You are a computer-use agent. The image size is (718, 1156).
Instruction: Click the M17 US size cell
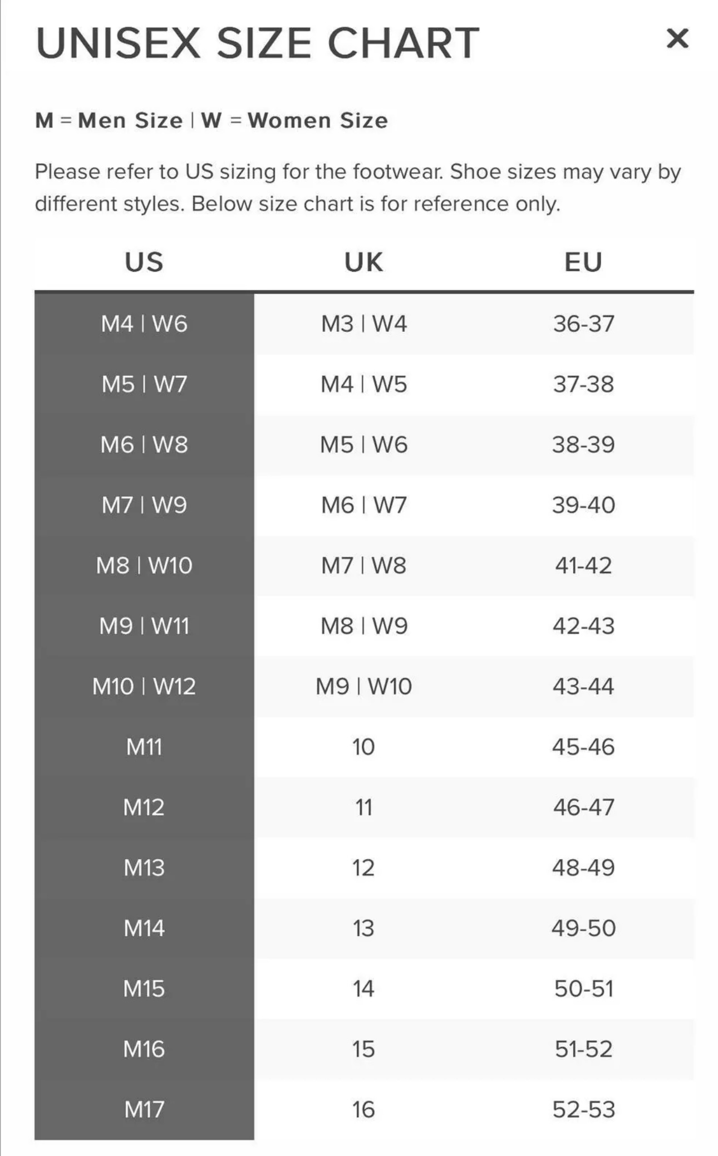tap(144, 1109)
